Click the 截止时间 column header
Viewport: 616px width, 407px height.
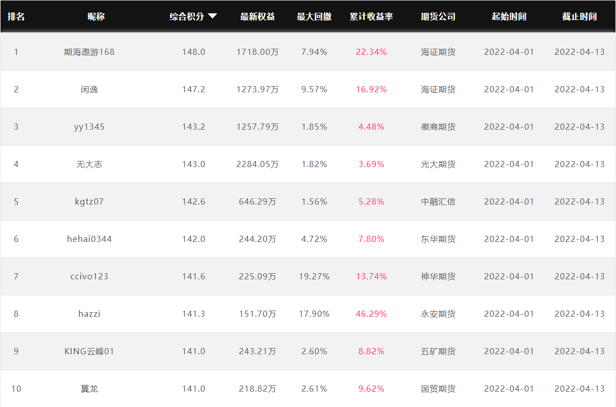(x=580, y=16)
